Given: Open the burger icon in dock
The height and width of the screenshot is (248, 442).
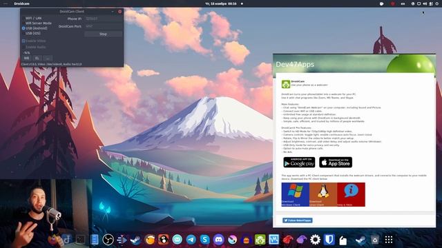Looking at the screenshot, I should pos(246,240).
